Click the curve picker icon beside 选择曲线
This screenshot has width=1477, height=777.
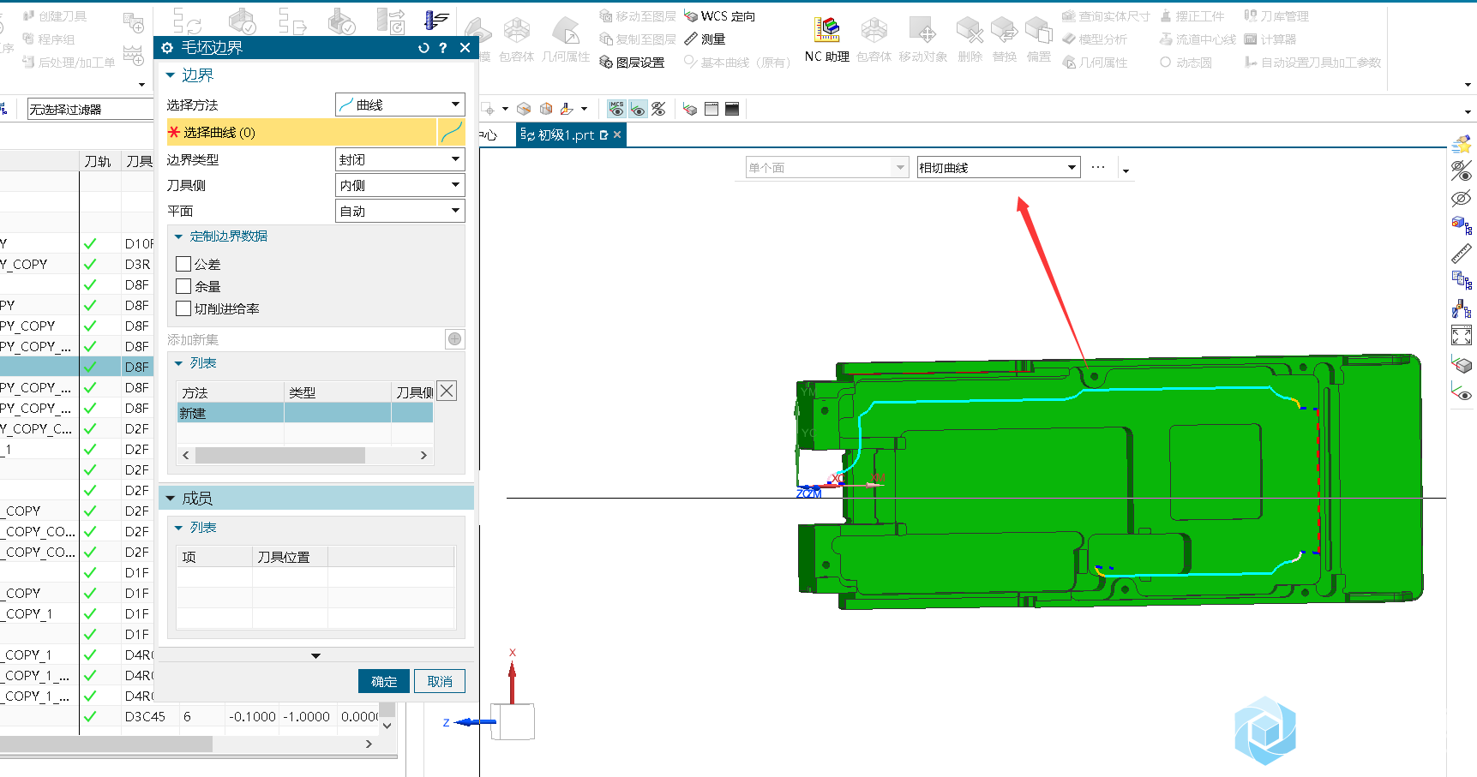click(x=451, y=132)
